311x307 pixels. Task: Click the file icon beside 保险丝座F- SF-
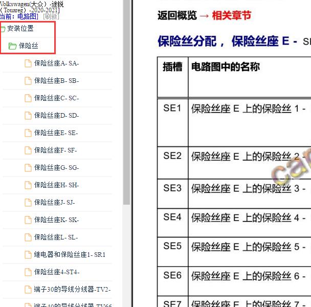28,150
